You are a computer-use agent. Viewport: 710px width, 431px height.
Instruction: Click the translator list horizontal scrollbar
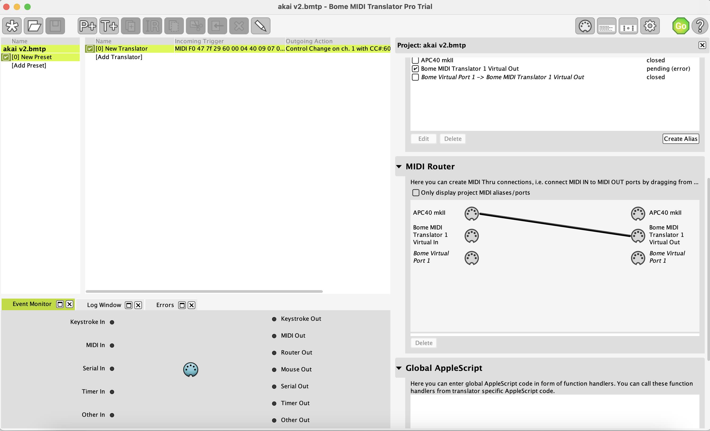point(204,291)
